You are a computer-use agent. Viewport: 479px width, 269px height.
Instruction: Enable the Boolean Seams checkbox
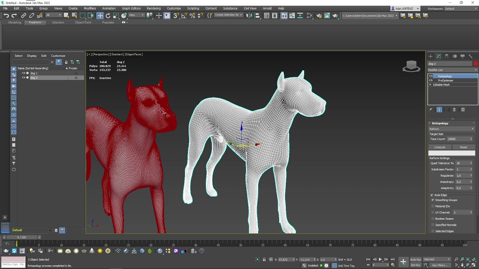433,219
